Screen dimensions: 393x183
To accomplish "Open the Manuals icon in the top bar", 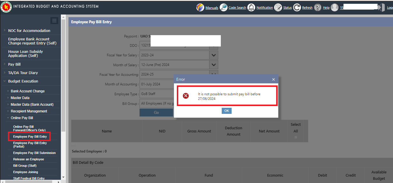I will 200,7.
